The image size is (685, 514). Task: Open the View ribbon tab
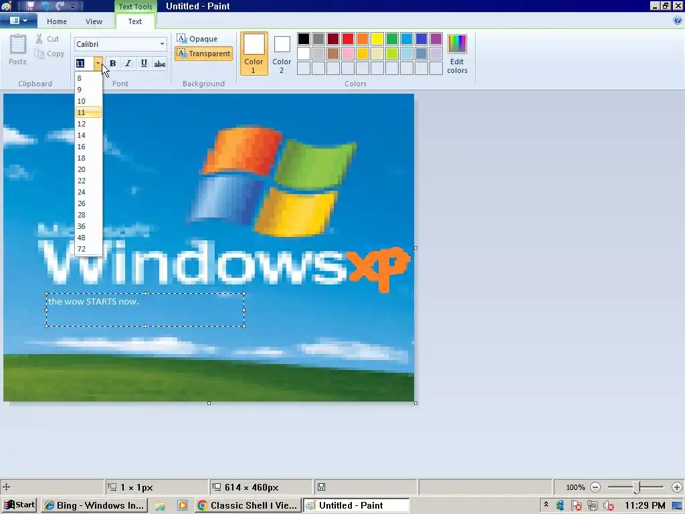[94, 21]
